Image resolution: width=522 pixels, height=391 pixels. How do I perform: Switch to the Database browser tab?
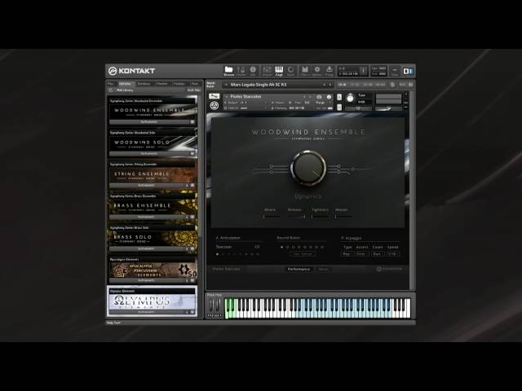coord(144,83)
